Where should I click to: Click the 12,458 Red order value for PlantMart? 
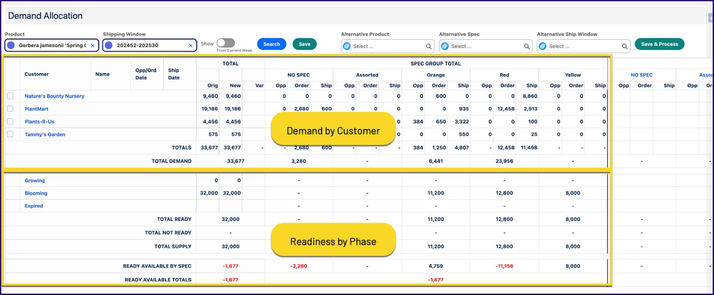tap(506, 109)
